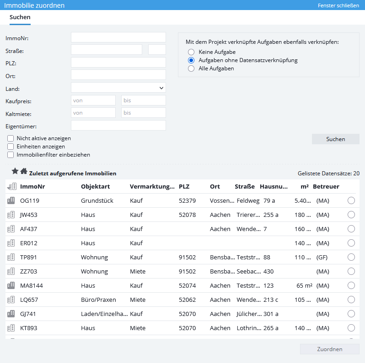Sort by the ImmoNr column header

[x=32, y=186]
